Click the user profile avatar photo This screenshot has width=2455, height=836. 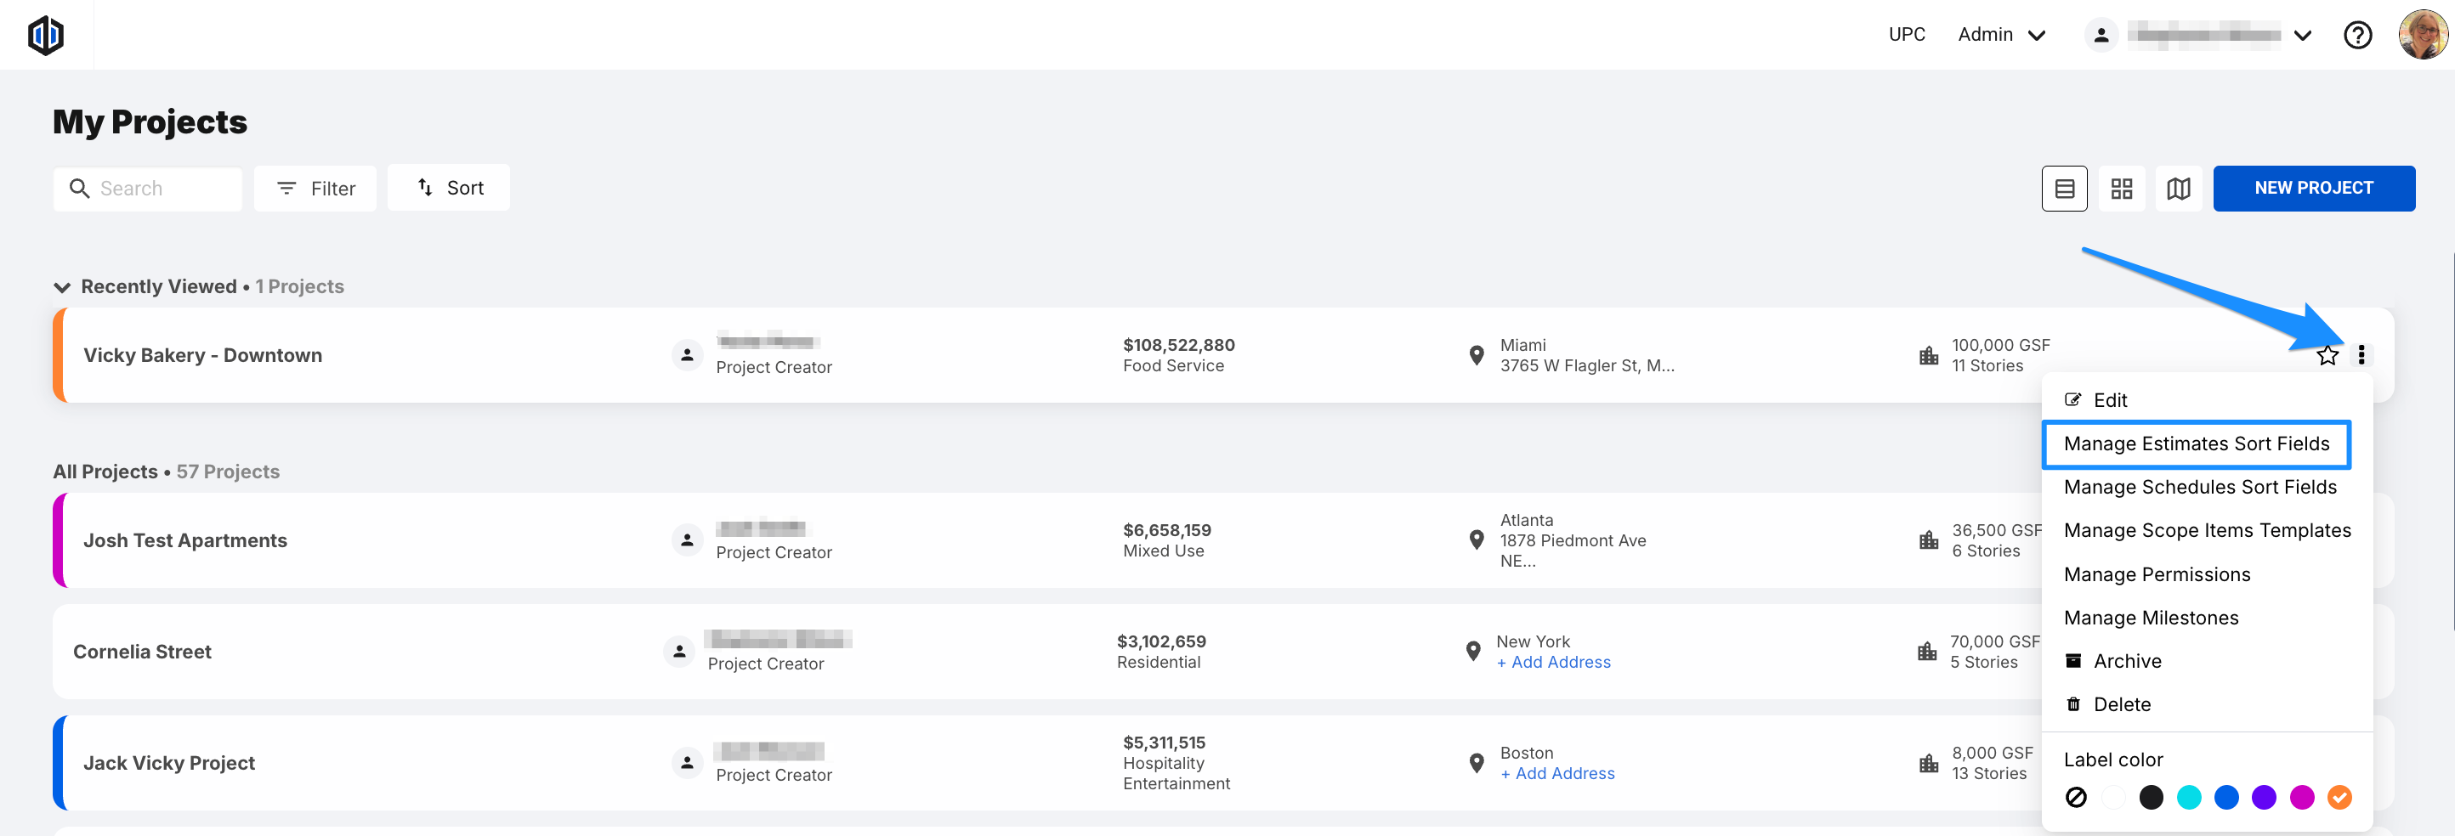(2422, 35)
